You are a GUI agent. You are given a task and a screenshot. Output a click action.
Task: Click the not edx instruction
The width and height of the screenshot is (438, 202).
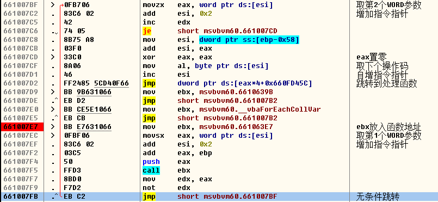click(166, 188)
